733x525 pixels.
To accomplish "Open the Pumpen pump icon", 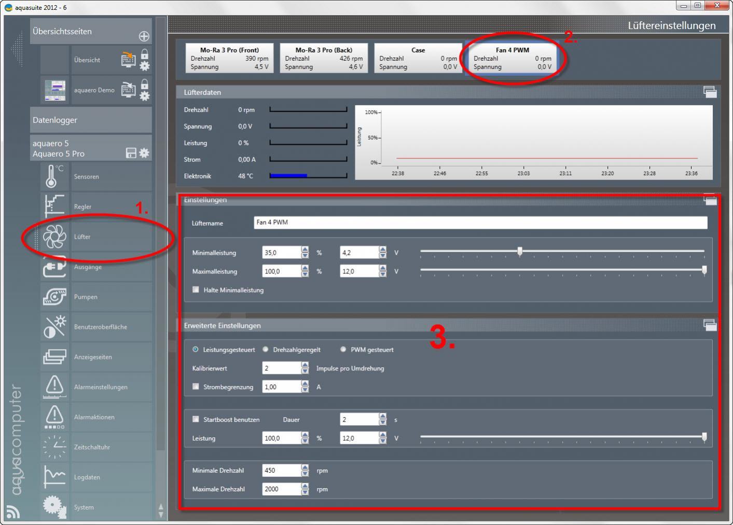I will pyautogui.click(x=54, y=297).
